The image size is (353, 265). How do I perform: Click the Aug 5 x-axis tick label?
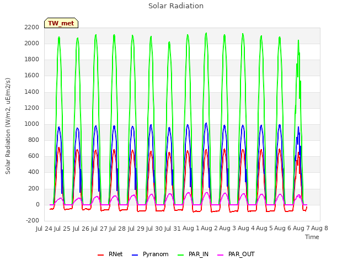pyautogui.click(x=265, y=228)
